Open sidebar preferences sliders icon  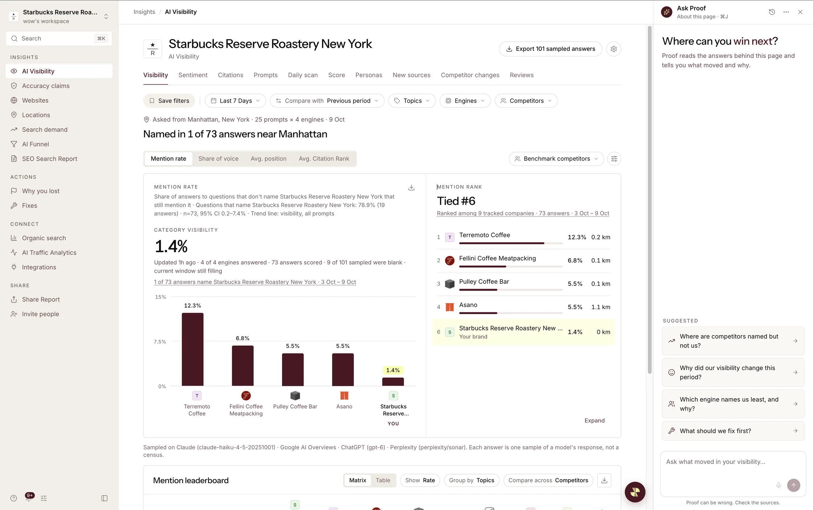[44, 498]
